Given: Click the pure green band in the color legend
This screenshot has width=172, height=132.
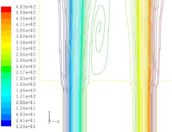Looking at the screenshot, I should 6,69.
